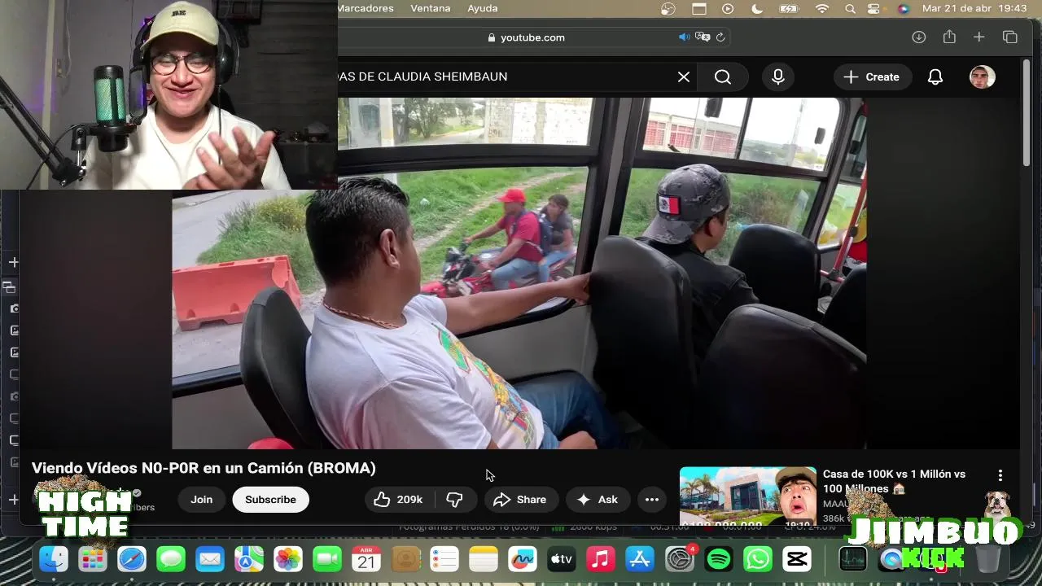Click the Ask button under the video

598,500
